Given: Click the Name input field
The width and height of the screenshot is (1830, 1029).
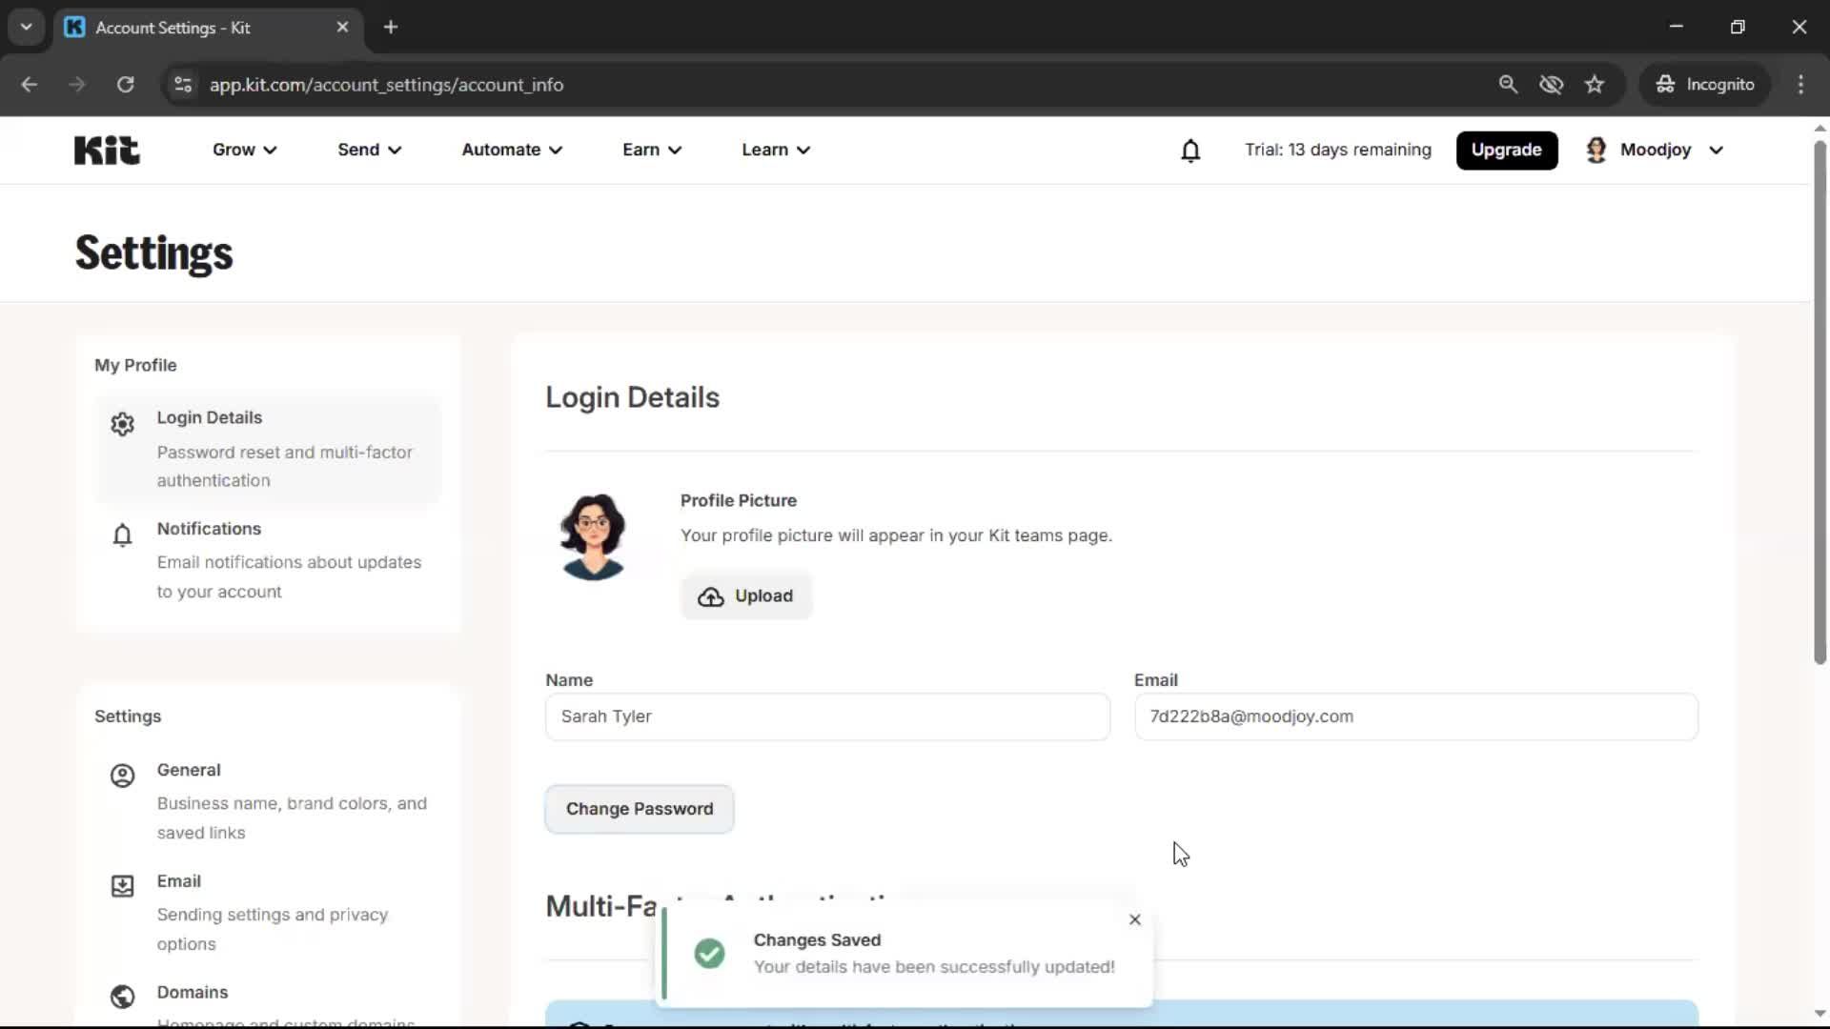Looking at the screenshot, I should click(x=826, y=716).
